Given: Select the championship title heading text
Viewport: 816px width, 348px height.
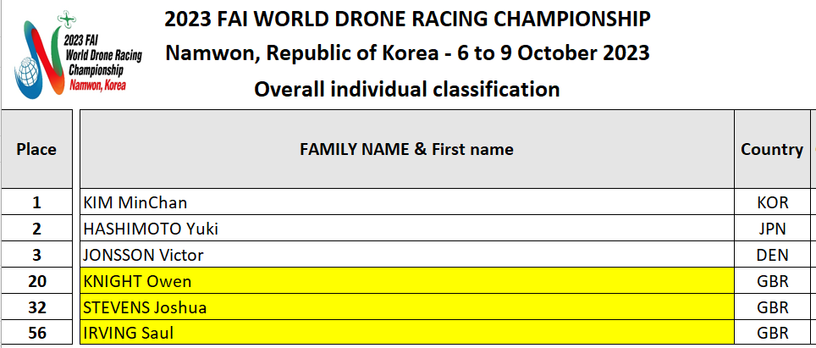Looking at the screenshot, I should pyautogui.click(x=408, y=19).
